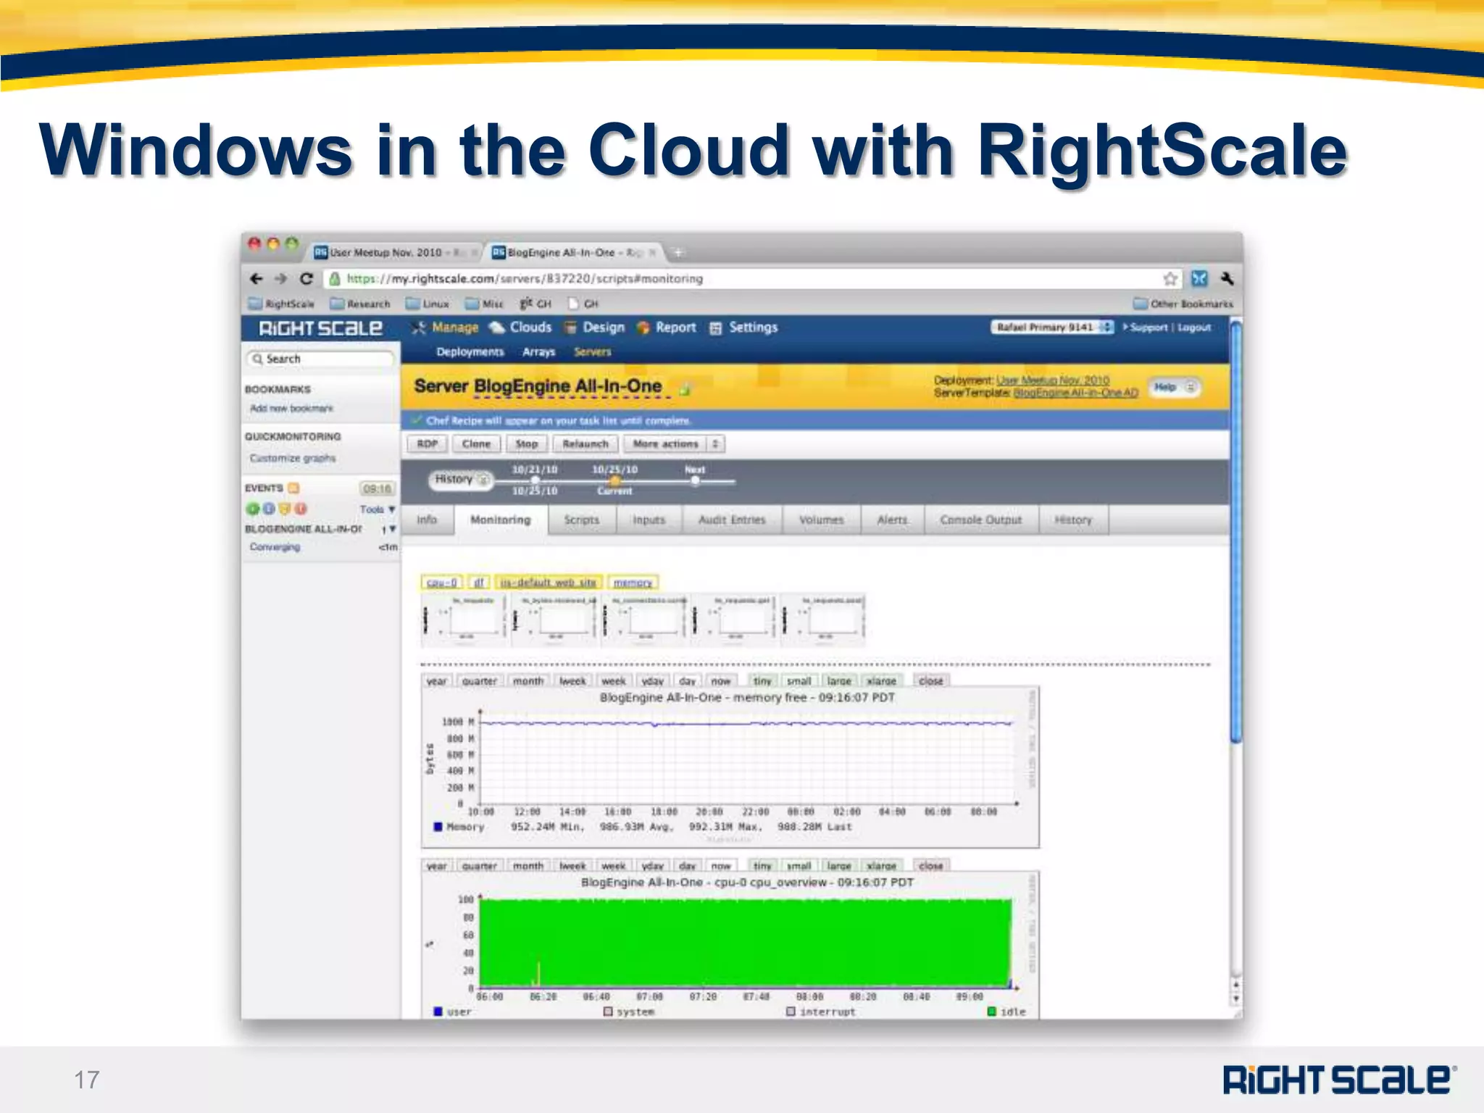Click Add new bookmark in the sidebar
Screen dimensions: 1484x1113
pyautogui.click(x=291, y=408)
